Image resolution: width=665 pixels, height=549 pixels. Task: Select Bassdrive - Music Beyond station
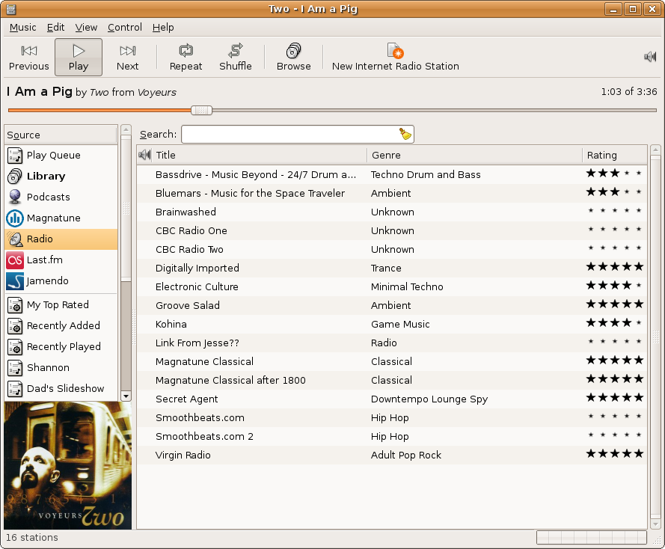click(x=391, y=175)
